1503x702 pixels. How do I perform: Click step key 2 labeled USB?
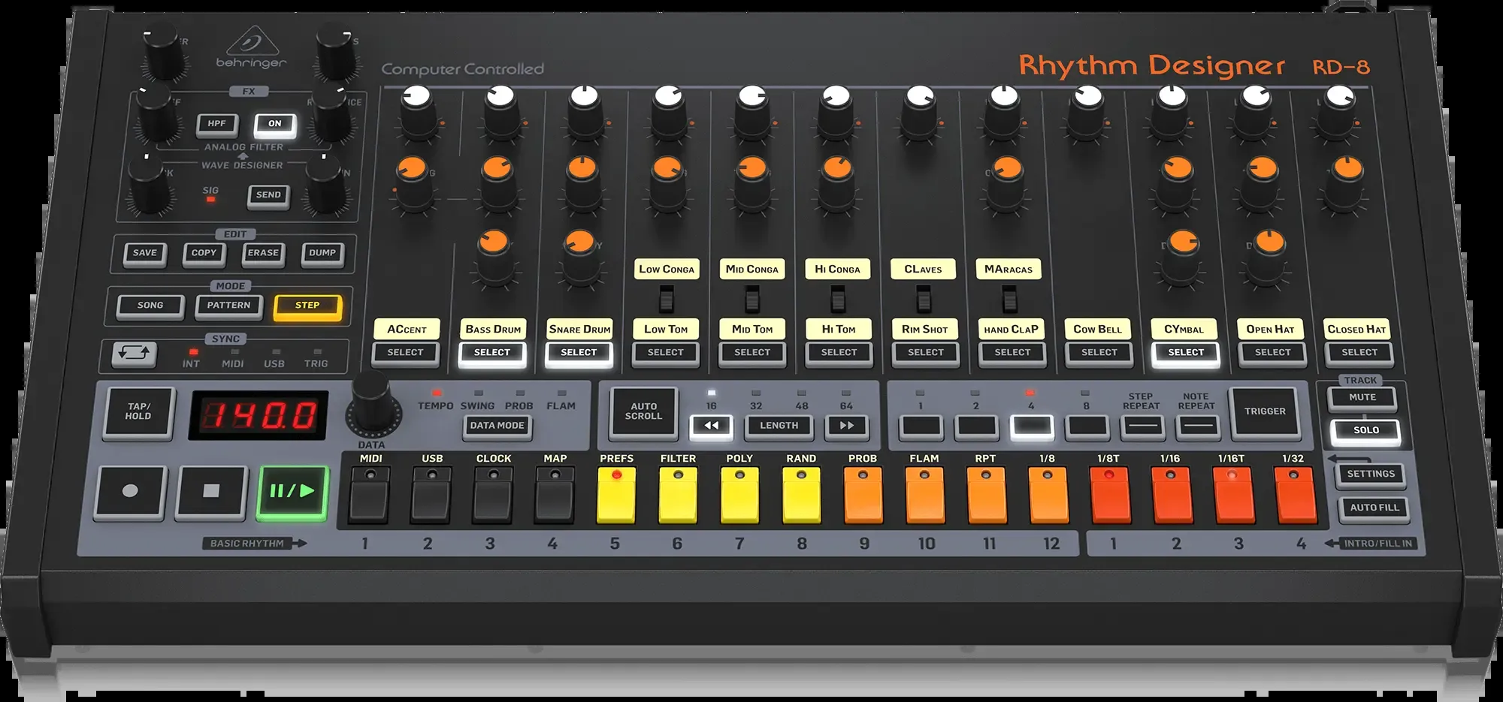pos(431,495)
